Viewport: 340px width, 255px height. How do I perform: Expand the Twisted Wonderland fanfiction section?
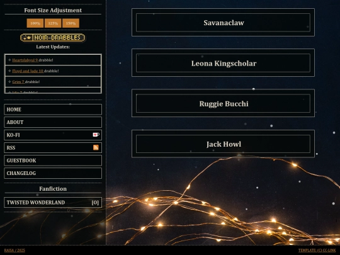tap(53, 202)
